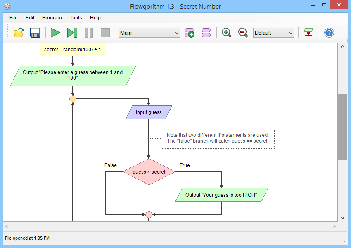Zoom out using the magnifier minus icon
Screen dimensions: 351x248
point(243,33)
